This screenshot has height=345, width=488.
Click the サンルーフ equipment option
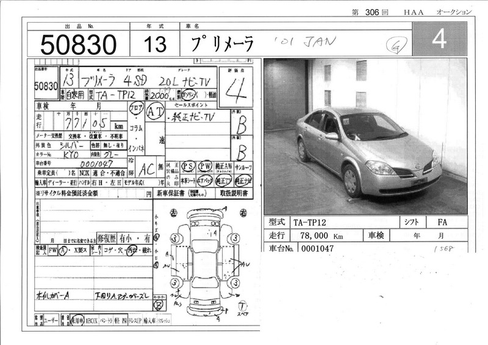click(x=243, y=168)
